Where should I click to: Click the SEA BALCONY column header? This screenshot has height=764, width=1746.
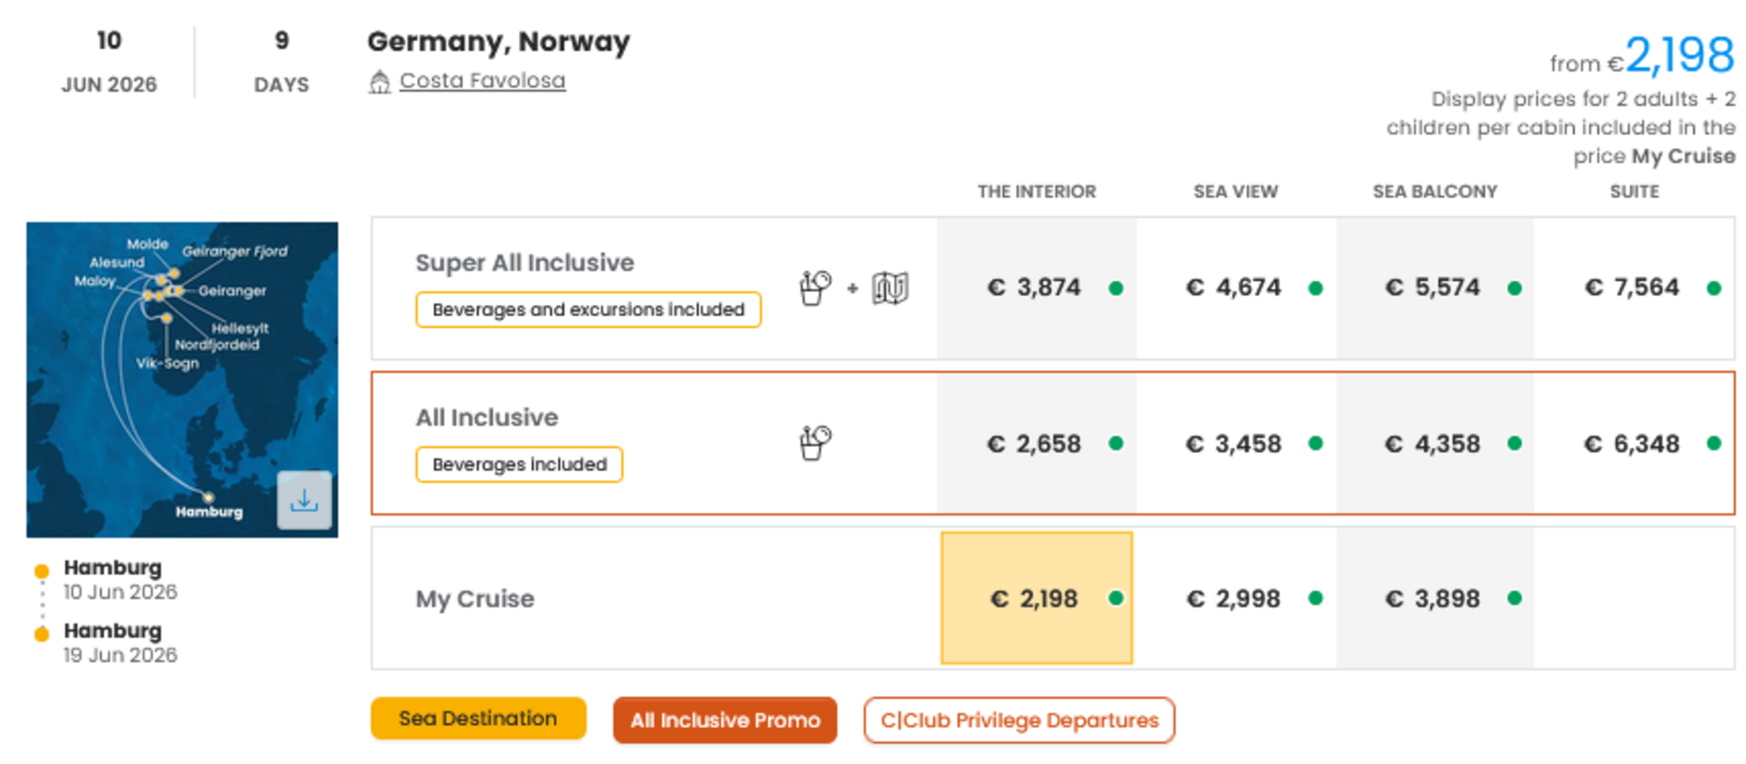[x=1435, y=192]
